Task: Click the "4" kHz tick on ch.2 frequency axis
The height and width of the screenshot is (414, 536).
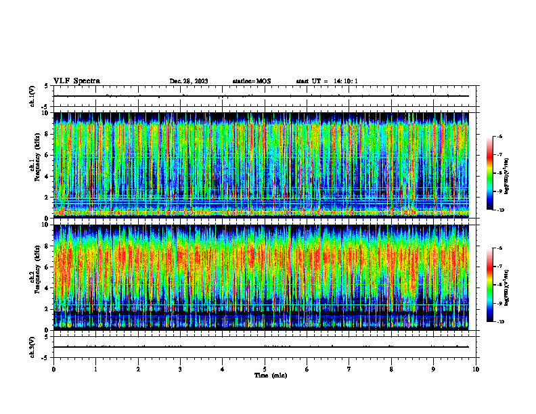Action: [47, 288]
